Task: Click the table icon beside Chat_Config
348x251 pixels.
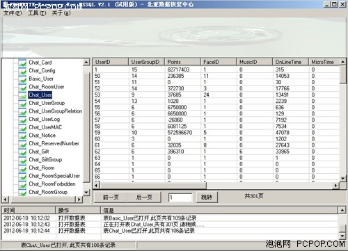Action: click(22, 71)
